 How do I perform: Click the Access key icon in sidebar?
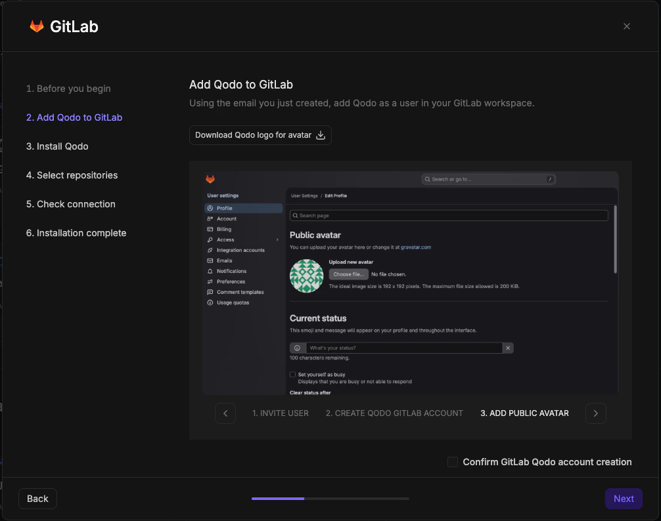coord(210,240)
